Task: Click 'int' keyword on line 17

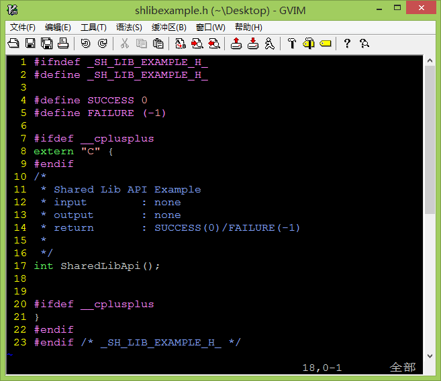Action: point(44,266)
